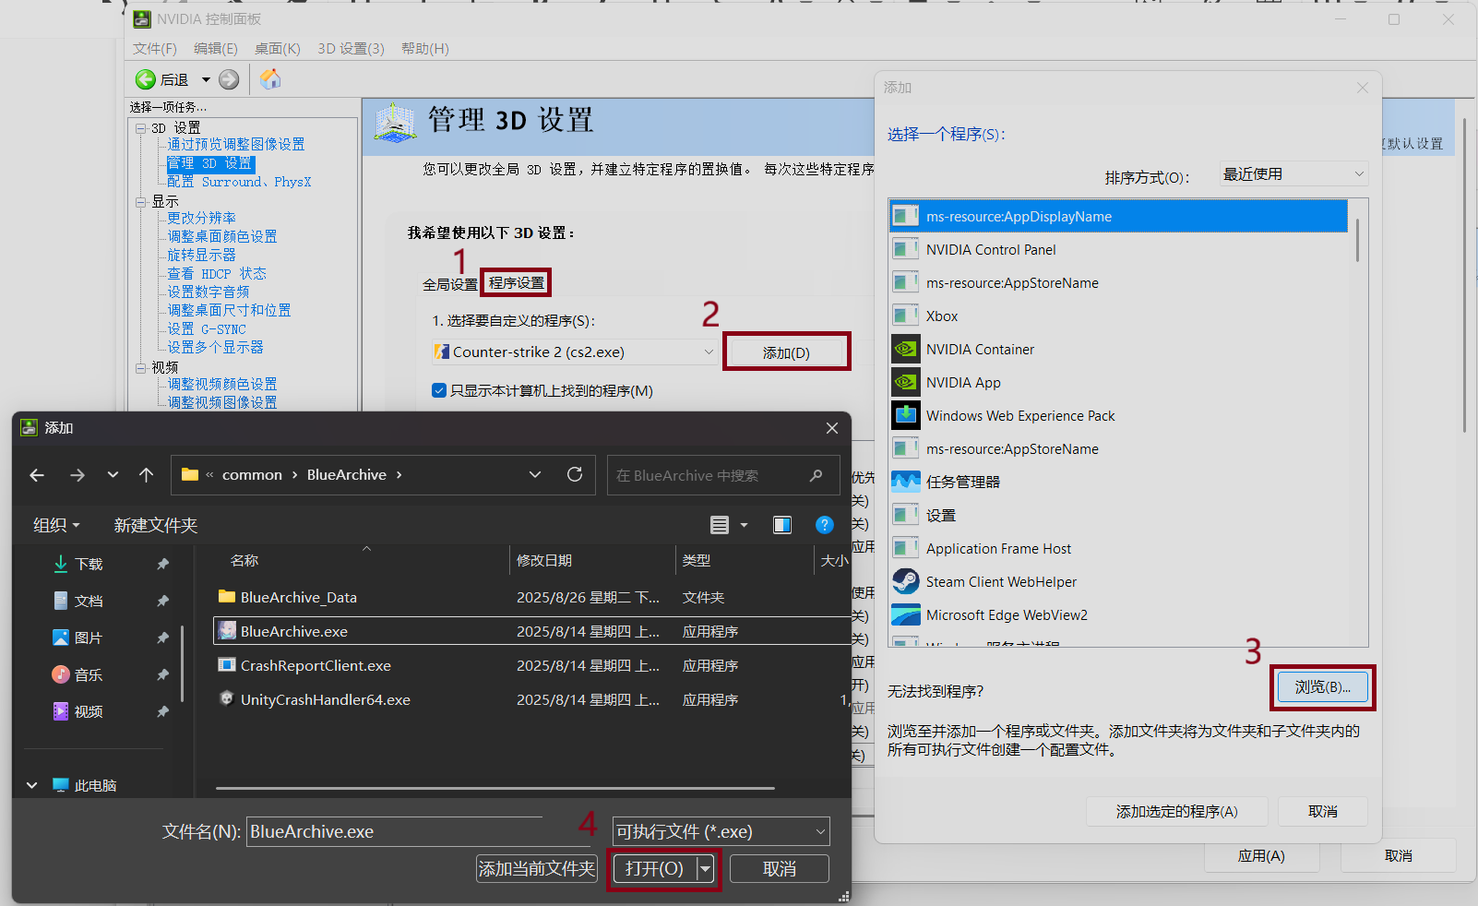The width and height of the screenshot is (1478, 906).
Task: Go up one folder level
Action: pyautogui.click(x=146, y=474)
